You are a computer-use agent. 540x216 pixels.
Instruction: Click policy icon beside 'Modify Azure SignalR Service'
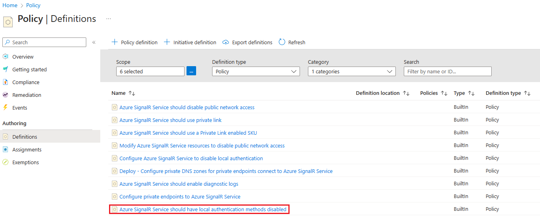(x=115, y=145)
